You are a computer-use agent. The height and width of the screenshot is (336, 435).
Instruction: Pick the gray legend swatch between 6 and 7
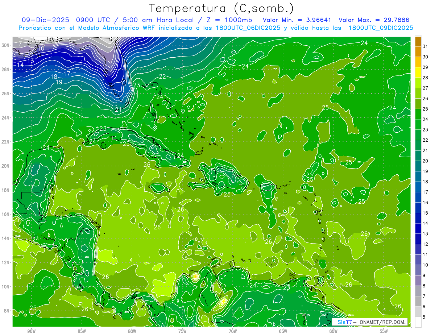(x=418, y=301)
